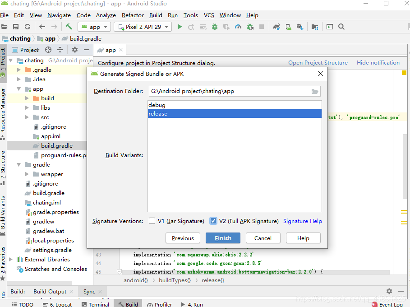This screenshot has width=410, height=307.
Task: Open the Navigate menu
Action: pyautogui.click(x=59, y=15)
